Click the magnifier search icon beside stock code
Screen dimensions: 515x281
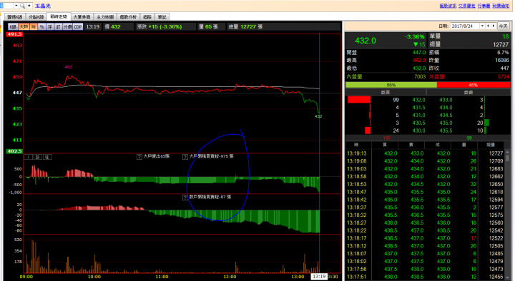tap(22, 6)
